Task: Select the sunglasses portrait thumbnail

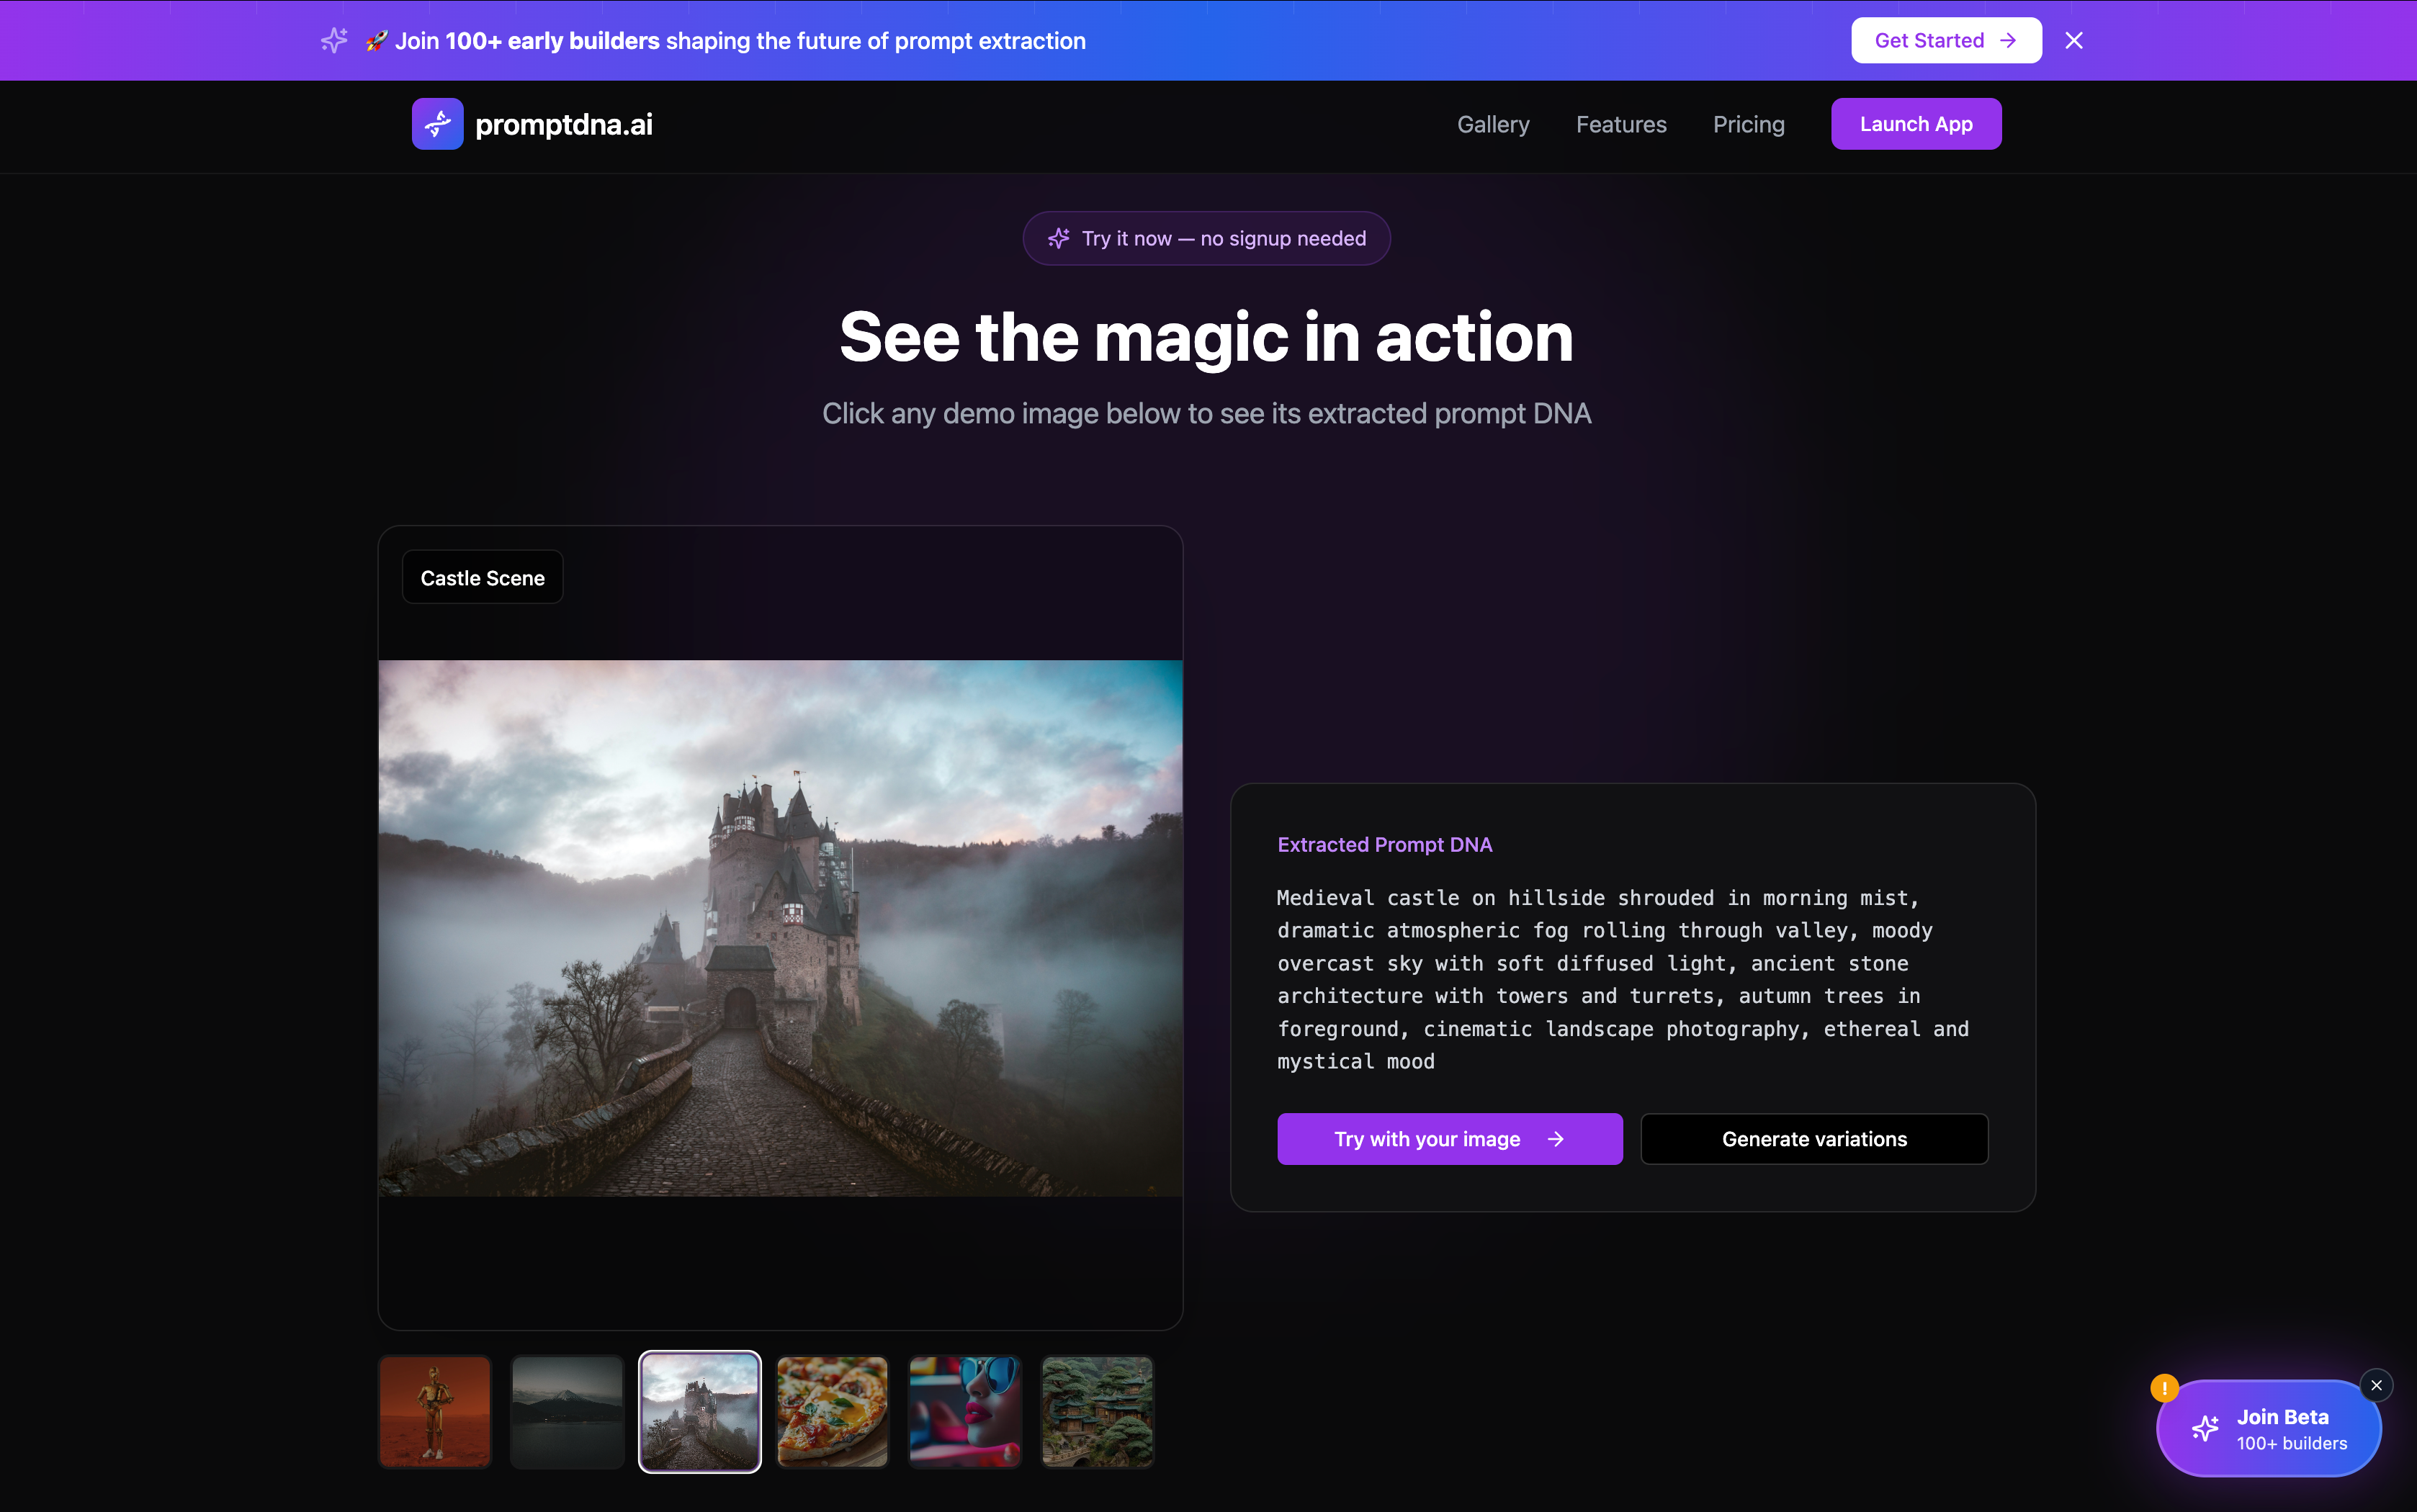Action: pyautogui.click(x=964, y=1411)
